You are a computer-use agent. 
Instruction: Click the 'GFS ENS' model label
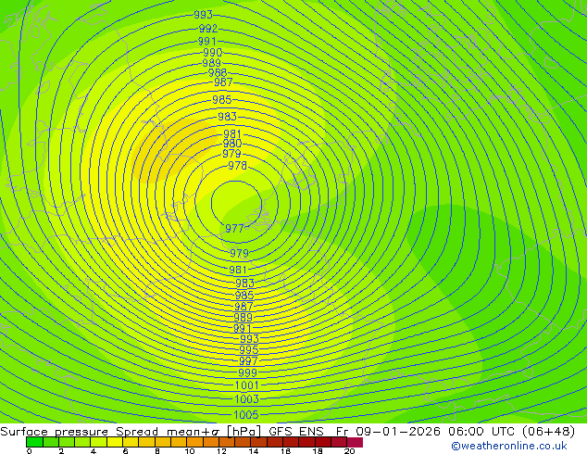296,432
